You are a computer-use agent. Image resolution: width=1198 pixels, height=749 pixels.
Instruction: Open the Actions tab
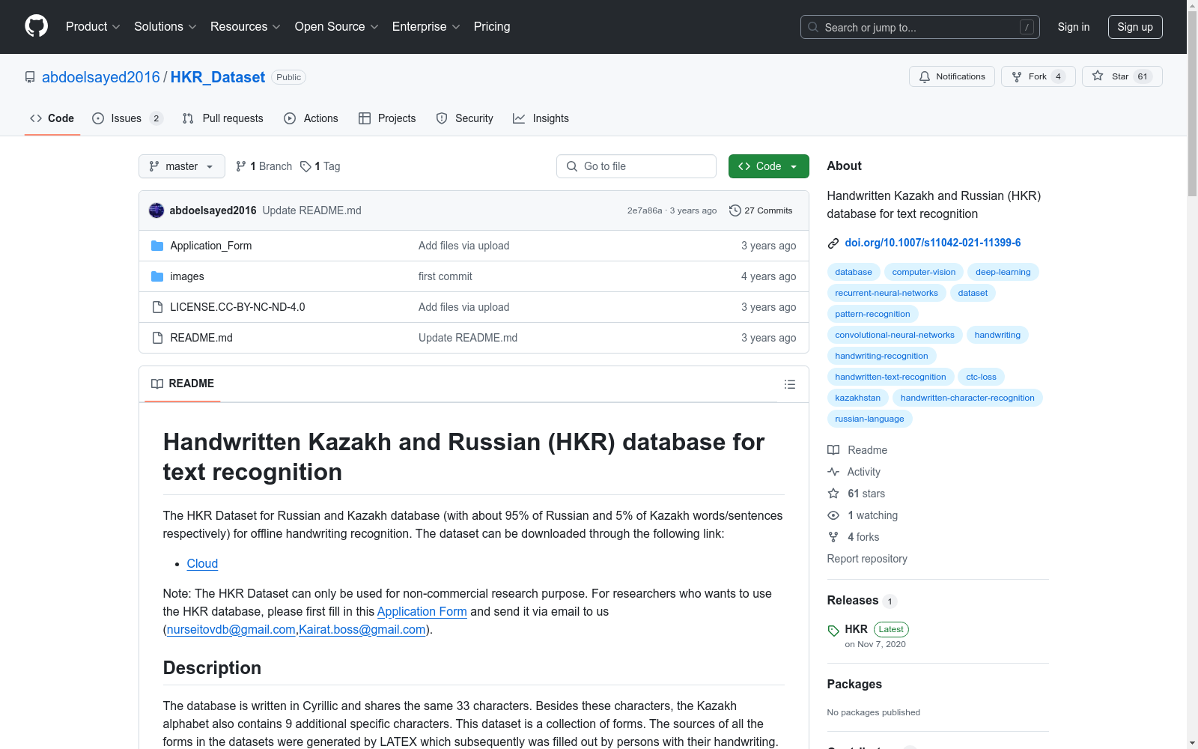coord(311,118)
